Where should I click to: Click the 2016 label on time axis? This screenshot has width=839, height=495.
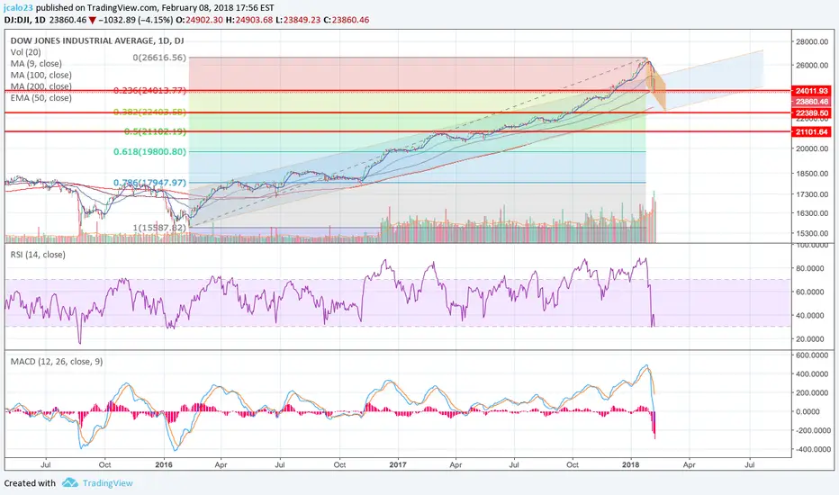(x=164, y=464)
